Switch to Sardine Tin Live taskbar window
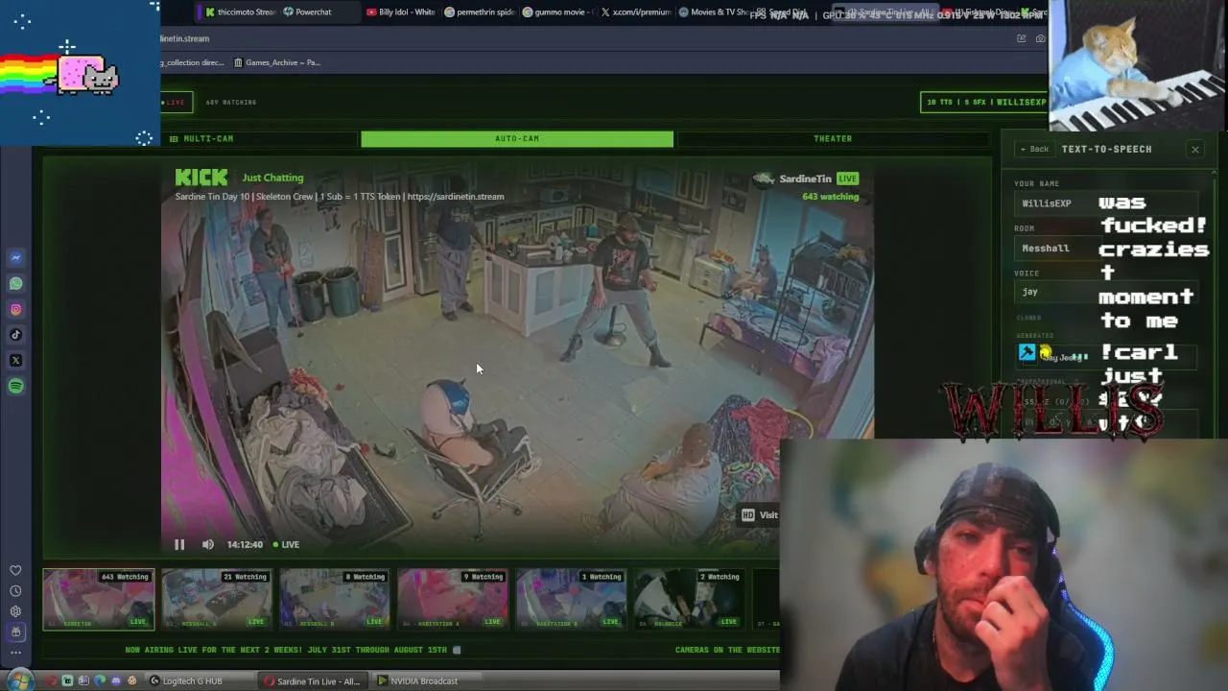This screenshot has height=691, width=1228. (315, 681)
